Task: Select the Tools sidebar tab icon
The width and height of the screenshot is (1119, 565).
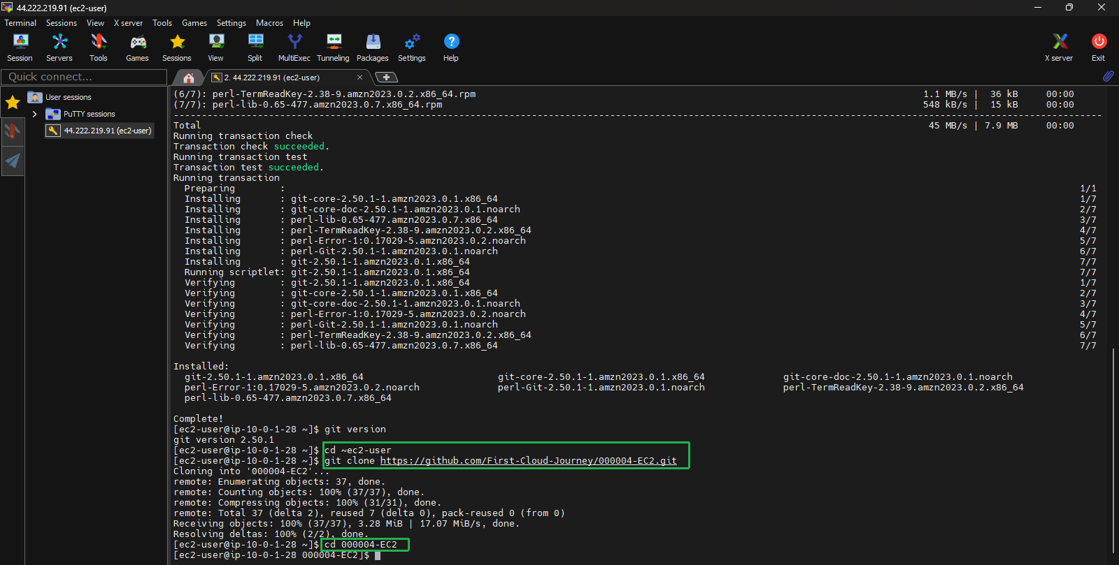Action: tap(13, 131)
